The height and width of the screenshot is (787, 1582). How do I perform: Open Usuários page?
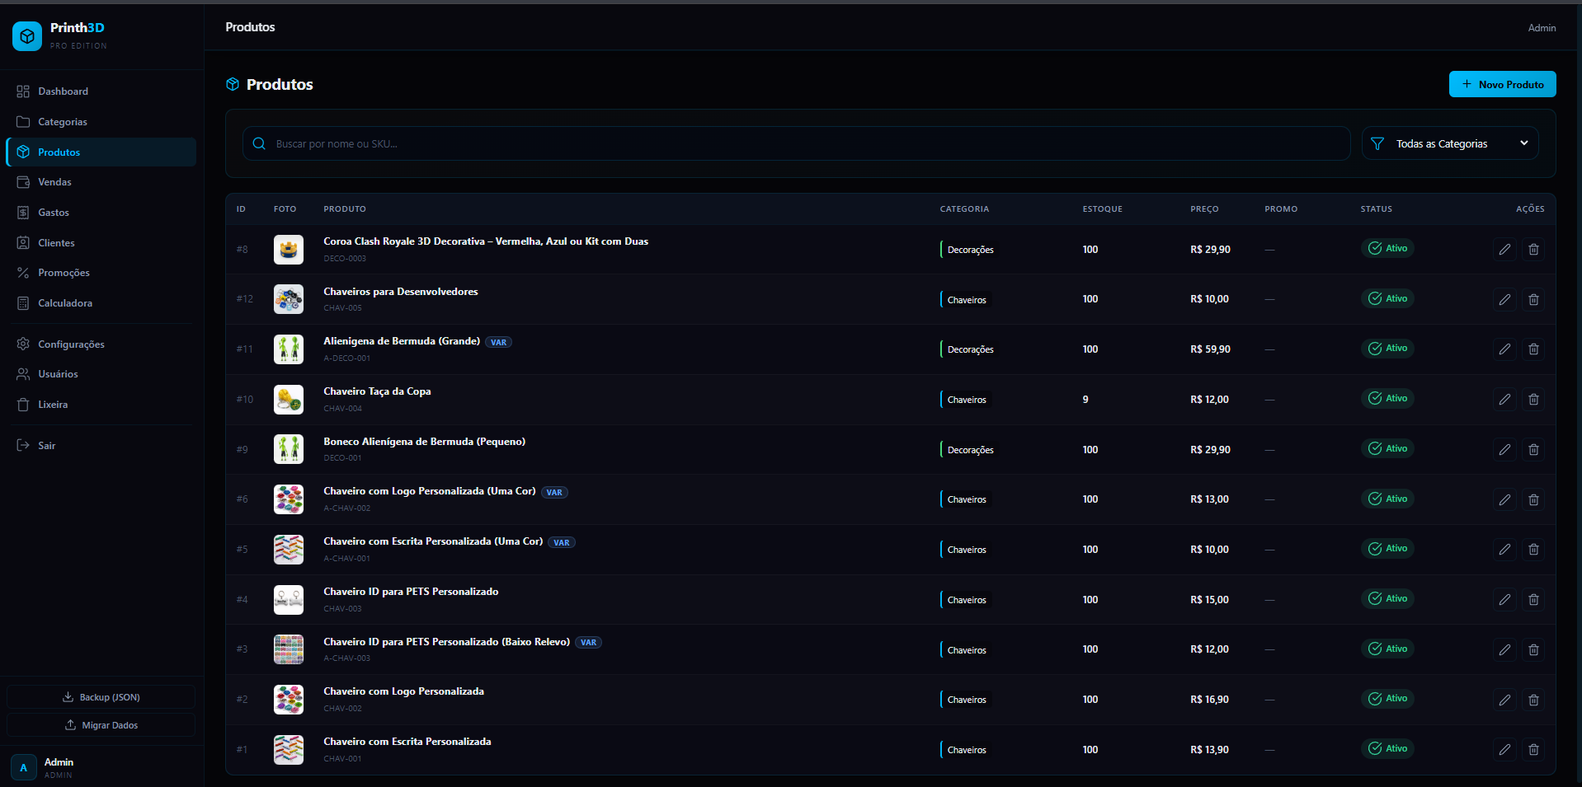point(101,374)
